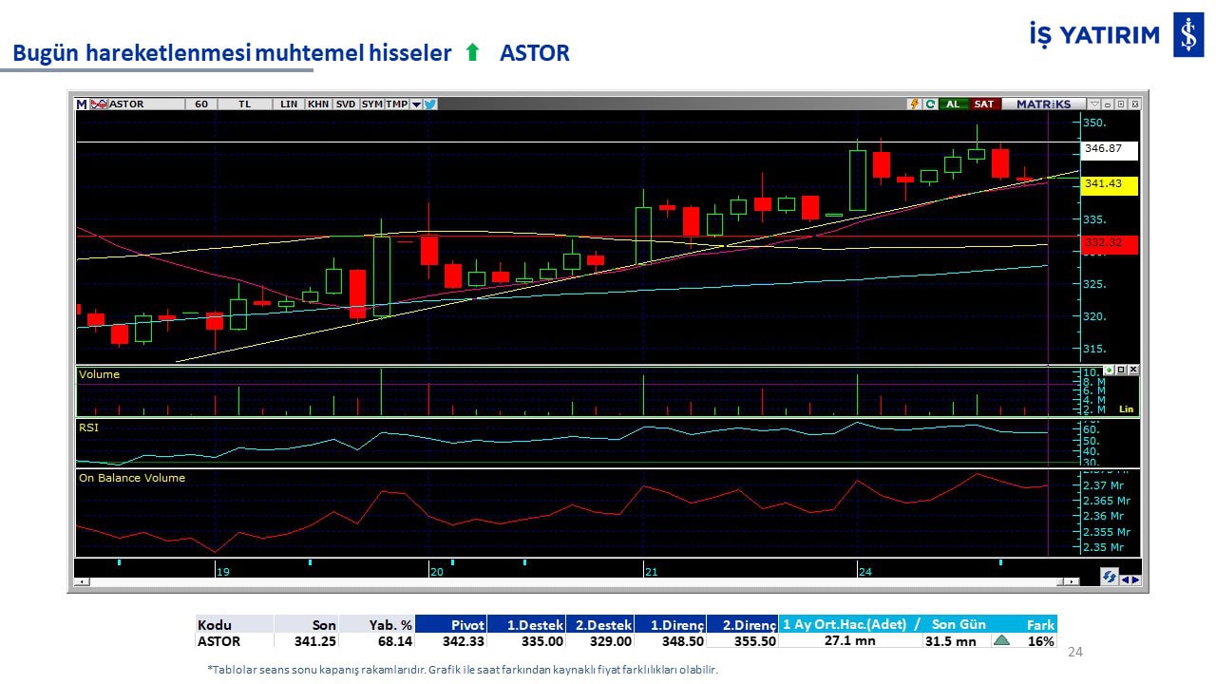Click the MATRIKS logo button
1216x684 pixels.
(1043, 104)
